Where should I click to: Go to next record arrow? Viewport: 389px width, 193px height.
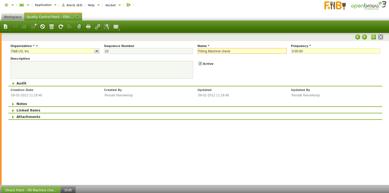[364, 37]
